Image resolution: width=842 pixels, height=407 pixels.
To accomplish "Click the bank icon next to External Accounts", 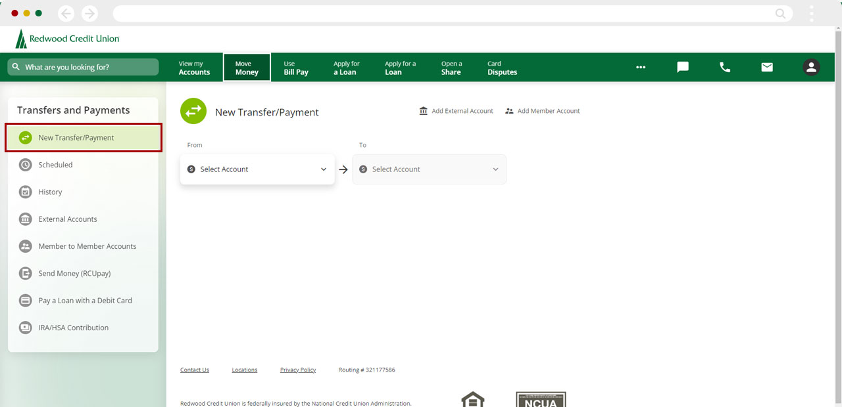I will click(25, 219).
